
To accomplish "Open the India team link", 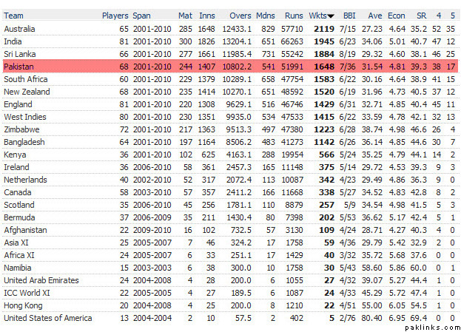I will click(13, 41).
